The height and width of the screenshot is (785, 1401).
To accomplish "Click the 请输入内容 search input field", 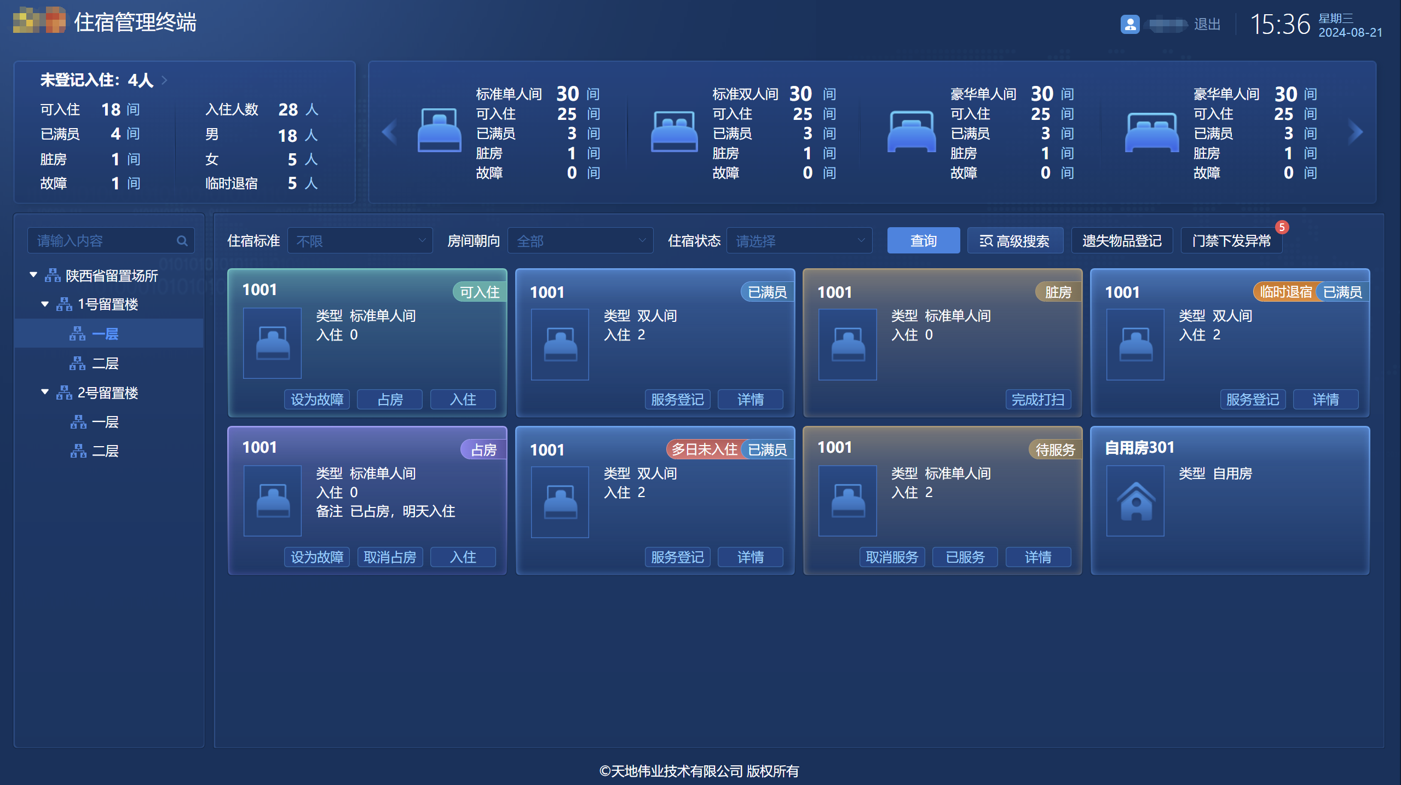I will [x=99, y=240].
